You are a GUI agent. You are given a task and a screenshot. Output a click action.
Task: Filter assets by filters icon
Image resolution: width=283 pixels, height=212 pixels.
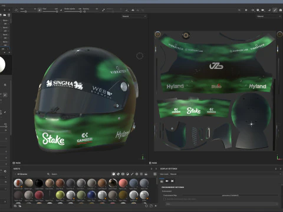click(x=127, y=174)
